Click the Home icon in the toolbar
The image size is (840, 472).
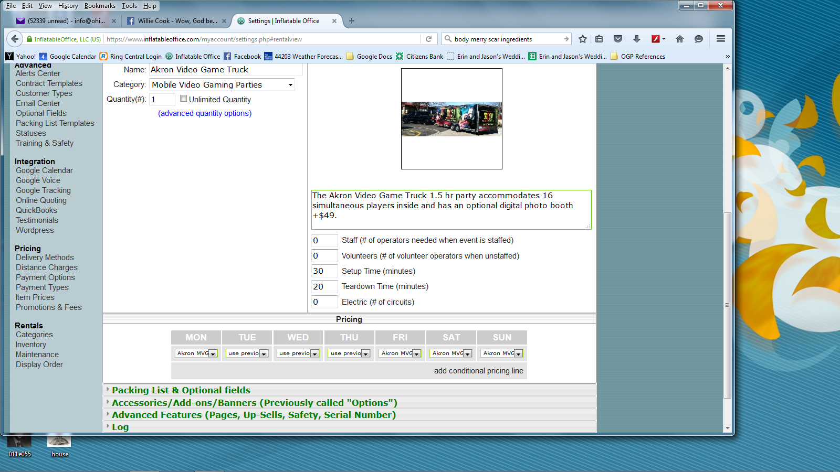(x=680, y=39)
